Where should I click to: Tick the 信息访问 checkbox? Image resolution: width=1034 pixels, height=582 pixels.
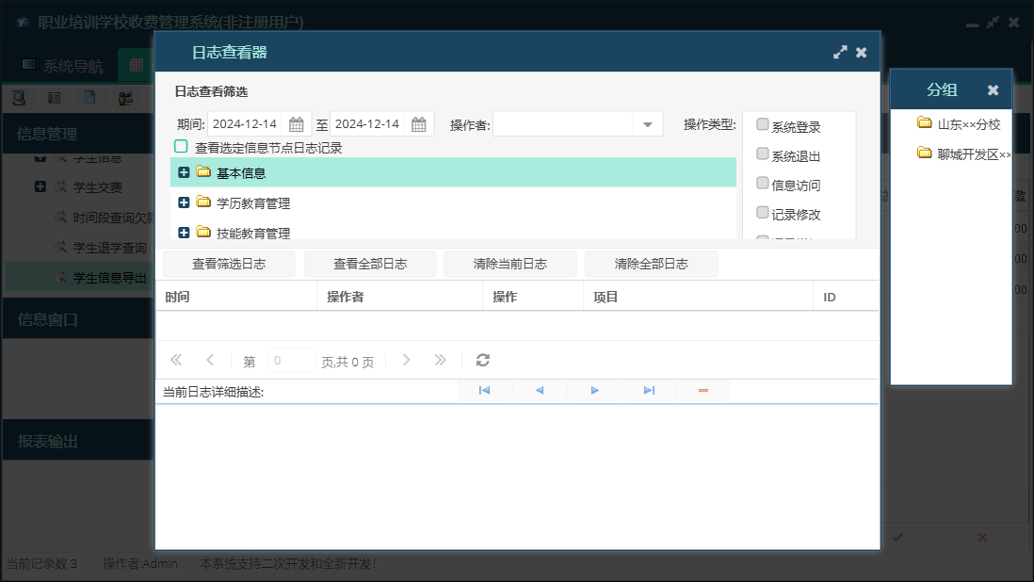click(x=763, y=184)
